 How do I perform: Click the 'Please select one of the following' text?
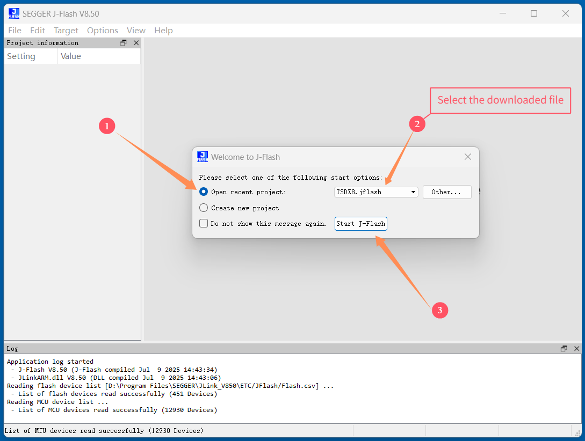pyautogui.click(x=291, y=178)
